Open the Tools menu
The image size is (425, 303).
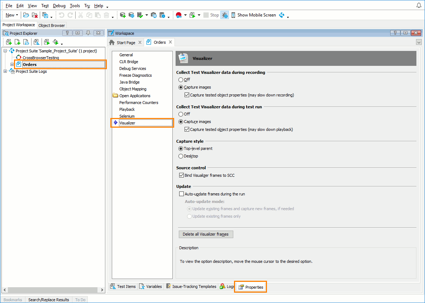75,6
